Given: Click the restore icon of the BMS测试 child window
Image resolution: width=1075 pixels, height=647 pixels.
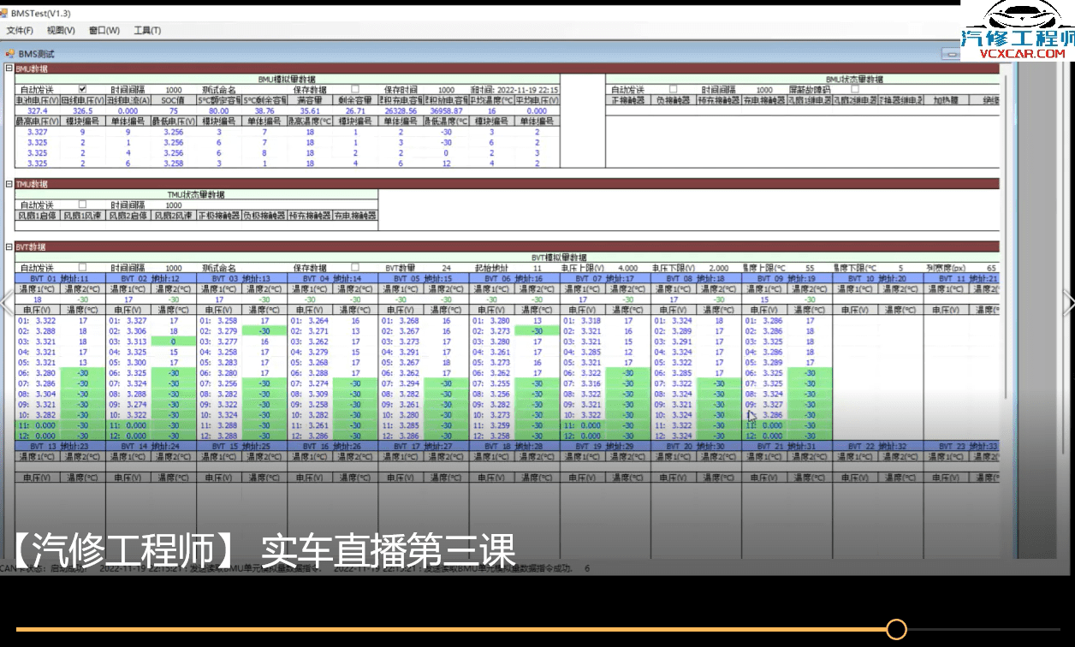Looking at the screenshot, I should (953, 53).
